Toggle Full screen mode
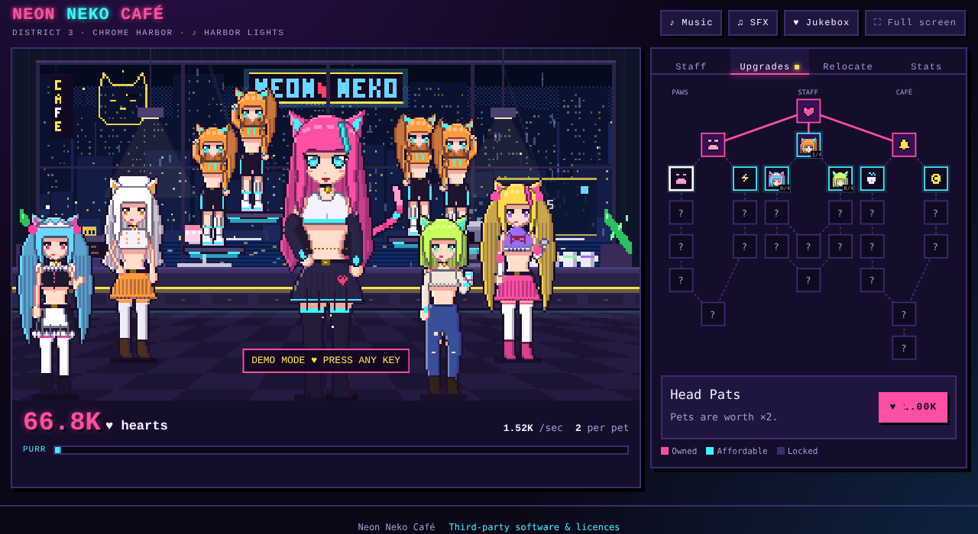Screen dimensions: 978x534 point(915,23)
